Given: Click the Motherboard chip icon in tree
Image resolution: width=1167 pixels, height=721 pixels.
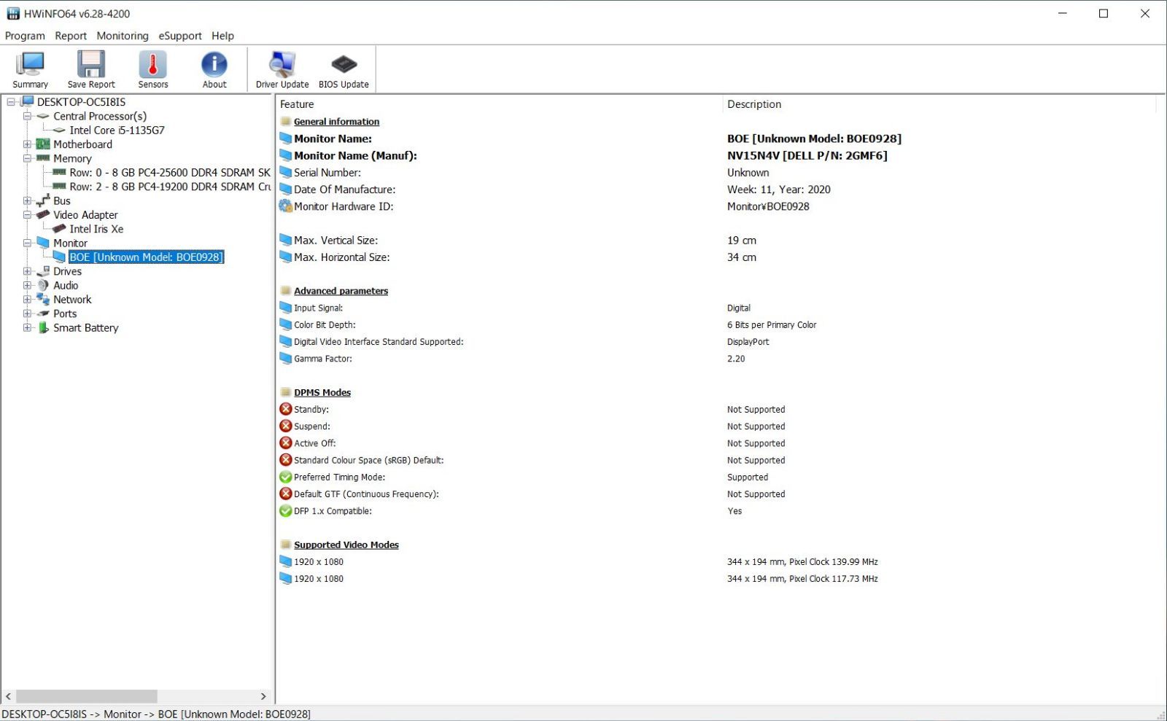Looking at the screenshot, I should click(x=43, y=144).
